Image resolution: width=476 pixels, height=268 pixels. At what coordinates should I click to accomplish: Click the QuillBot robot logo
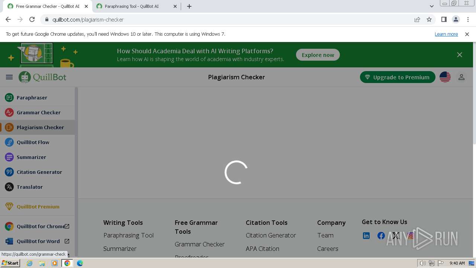[x=25, y=77]
